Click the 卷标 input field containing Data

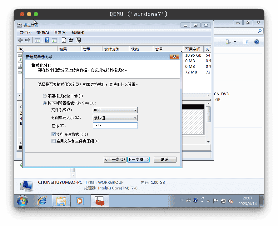(115, 125)
